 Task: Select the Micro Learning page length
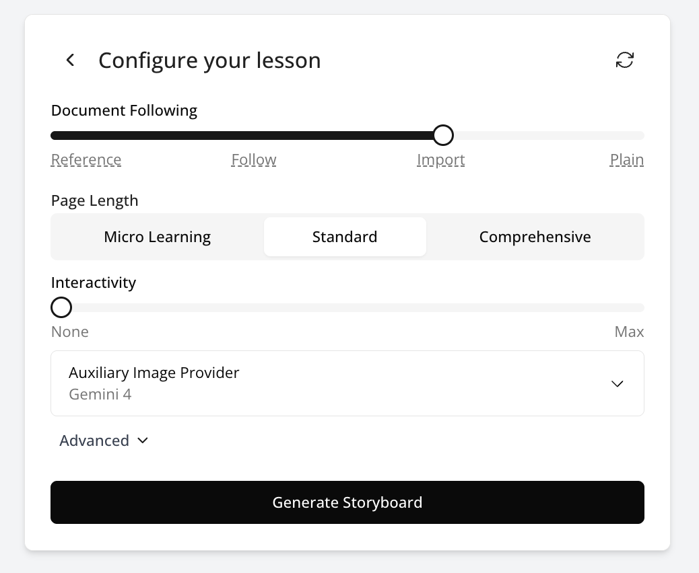pyautogui.click(x=158, y=237)
